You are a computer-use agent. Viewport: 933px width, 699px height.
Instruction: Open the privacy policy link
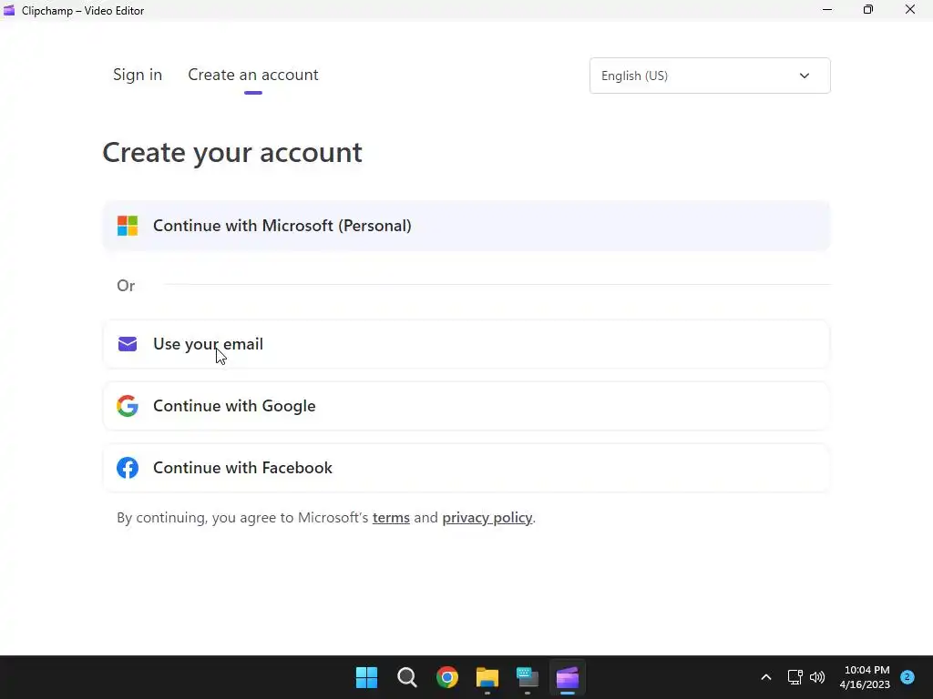click(x=487, y=518)
